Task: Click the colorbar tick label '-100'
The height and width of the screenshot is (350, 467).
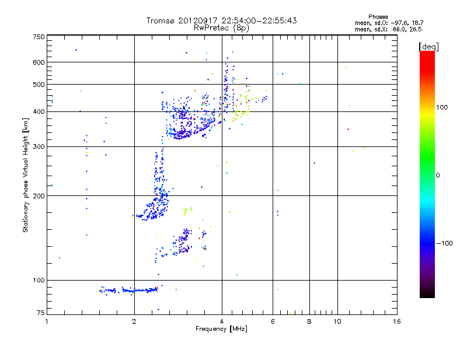Action: (x=444, y=243)
